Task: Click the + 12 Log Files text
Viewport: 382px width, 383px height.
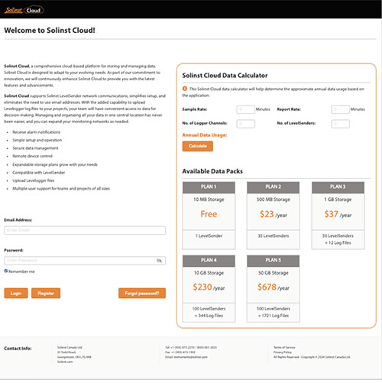Action: [338, 243]
